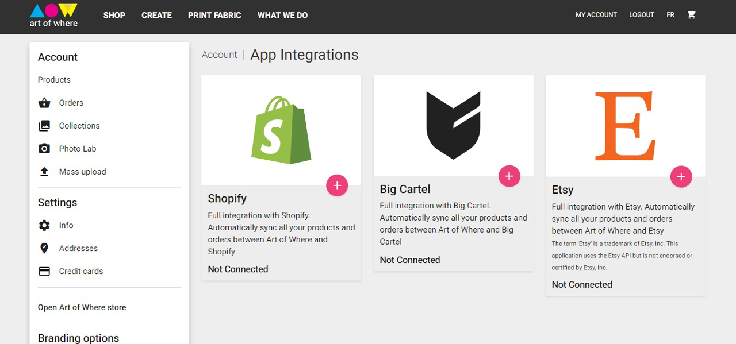
Task: Click the Art of Where logo
Action: click(53, 16)
